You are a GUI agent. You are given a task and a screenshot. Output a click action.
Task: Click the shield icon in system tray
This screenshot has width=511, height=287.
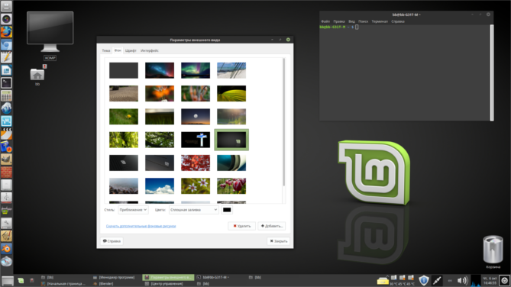point(423,280)
